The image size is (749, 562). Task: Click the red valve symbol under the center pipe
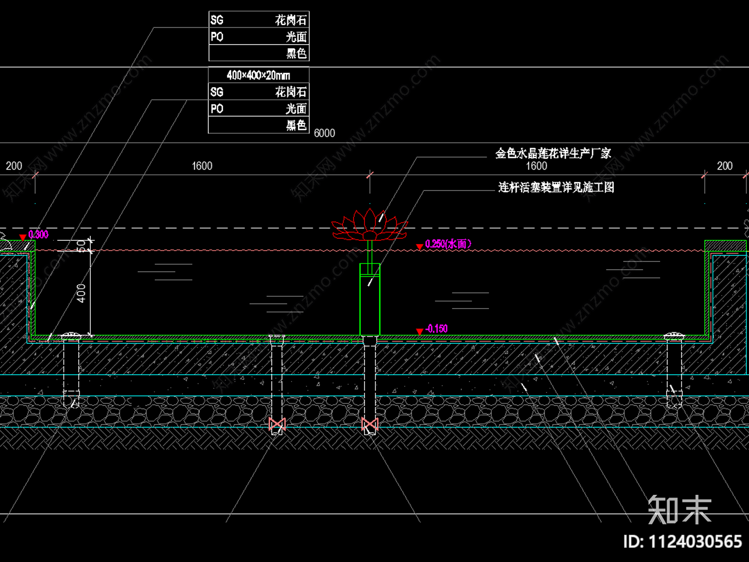click(370, 424)
